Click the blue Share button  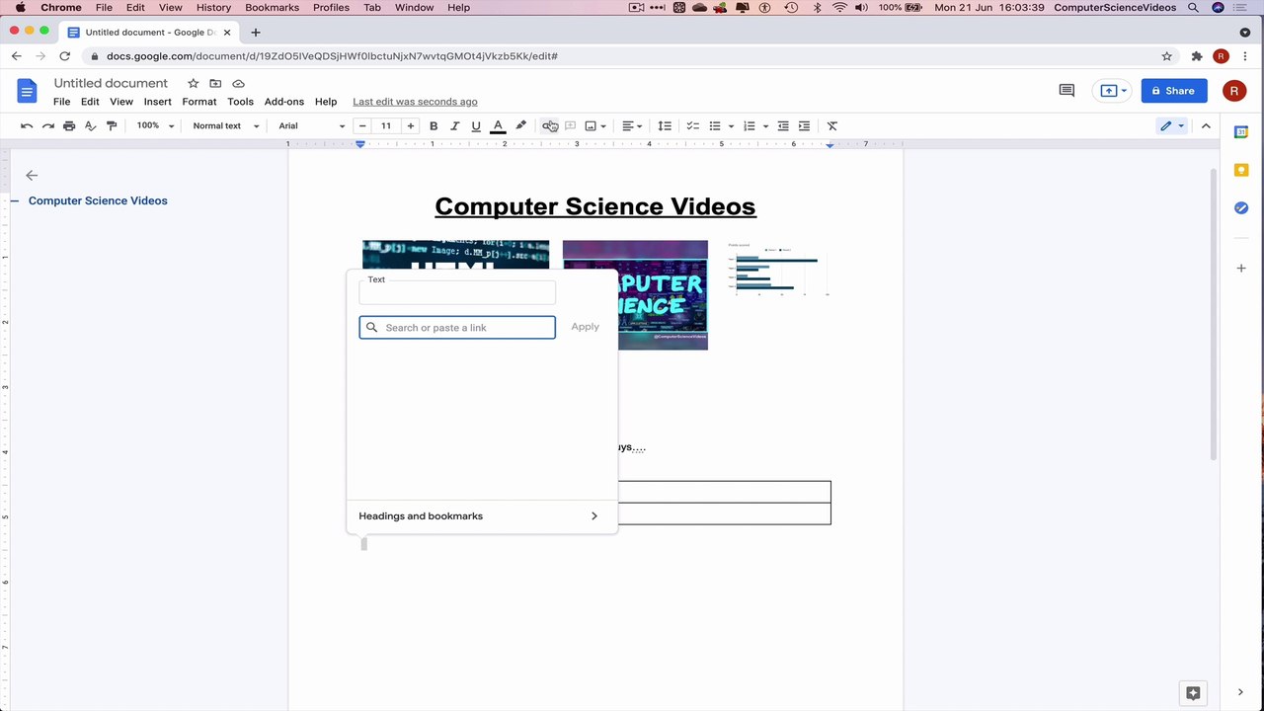[1174, 91]
